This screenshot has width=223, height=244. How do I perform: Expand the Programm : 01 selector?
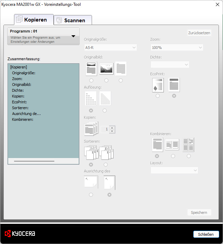(x=43, y=36)
